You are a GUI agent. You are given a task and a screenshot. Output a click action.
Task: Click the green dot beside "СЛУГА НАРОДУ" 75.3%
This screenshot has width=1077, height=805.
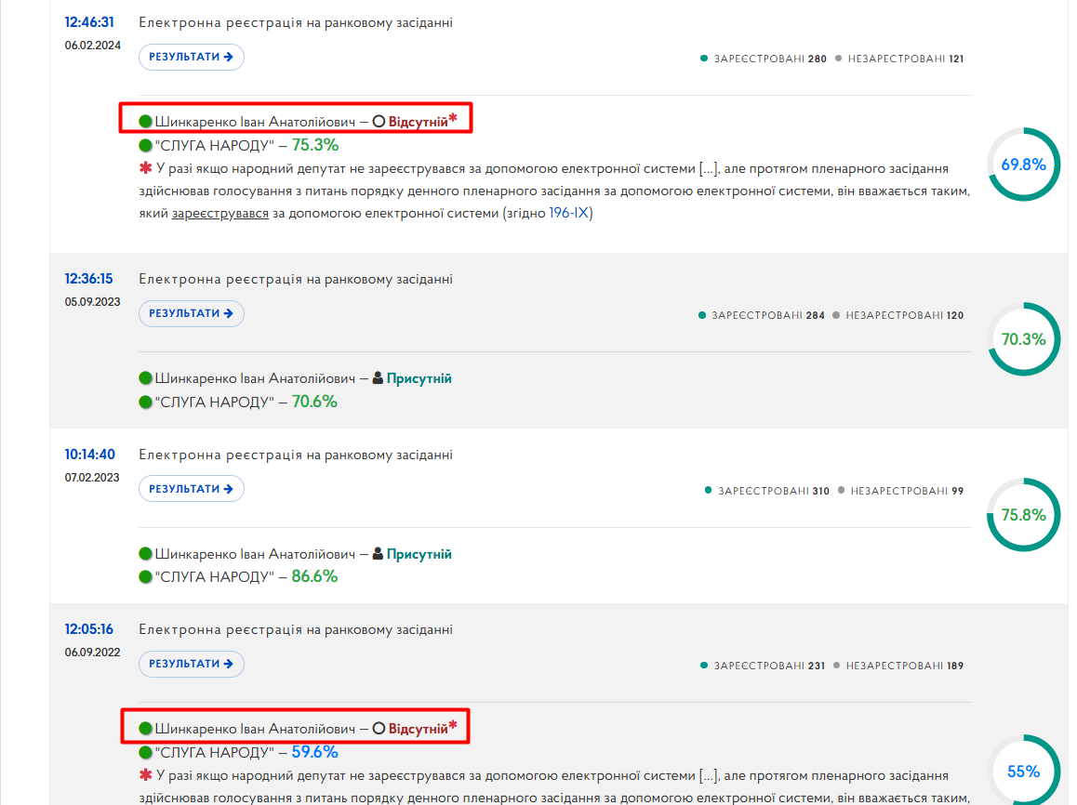pyautogui.click(x=145, y=146)
